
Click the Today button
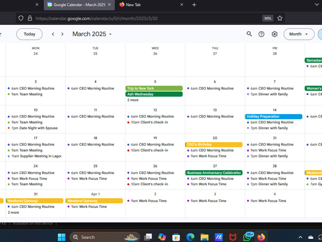29,34
